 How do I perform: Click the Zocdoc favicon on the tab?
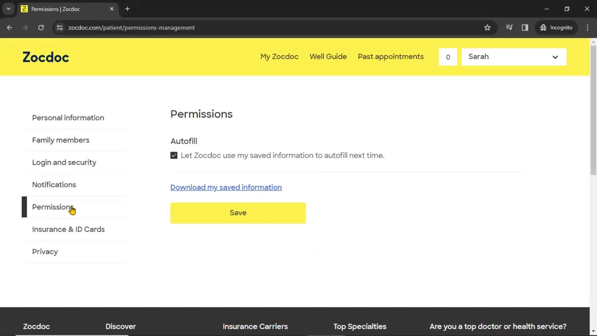click(24, 9)
